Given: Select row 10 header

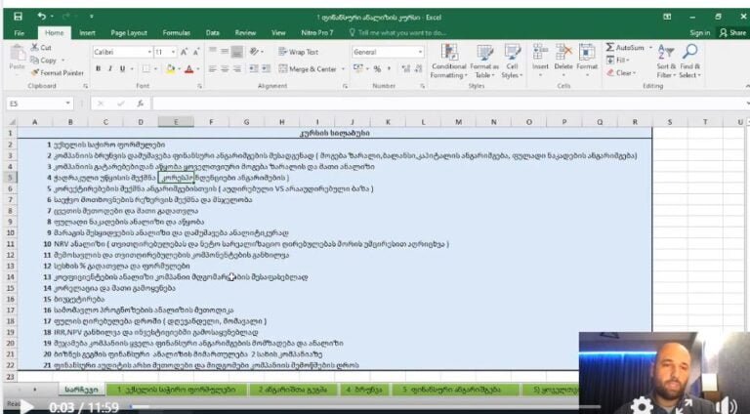Looking at the screenshot, I should click(11, 232).
